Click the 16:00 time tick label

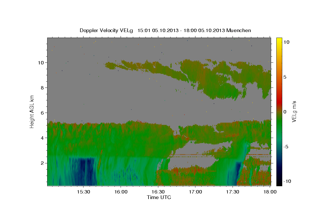(121, 192)
